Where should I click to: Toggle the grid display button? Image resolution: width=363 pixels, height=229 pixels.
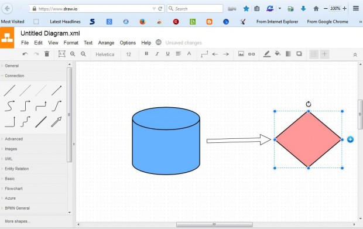click(314, 54)
